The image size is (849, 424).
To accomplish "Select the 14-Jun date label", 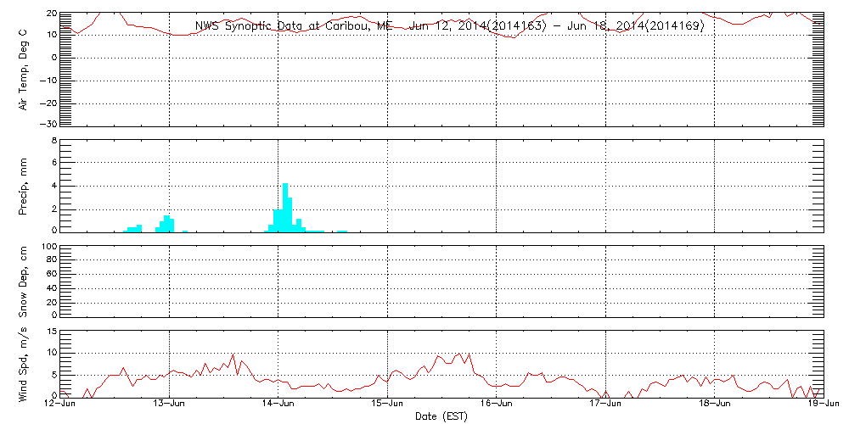I will tap(278, 405).
